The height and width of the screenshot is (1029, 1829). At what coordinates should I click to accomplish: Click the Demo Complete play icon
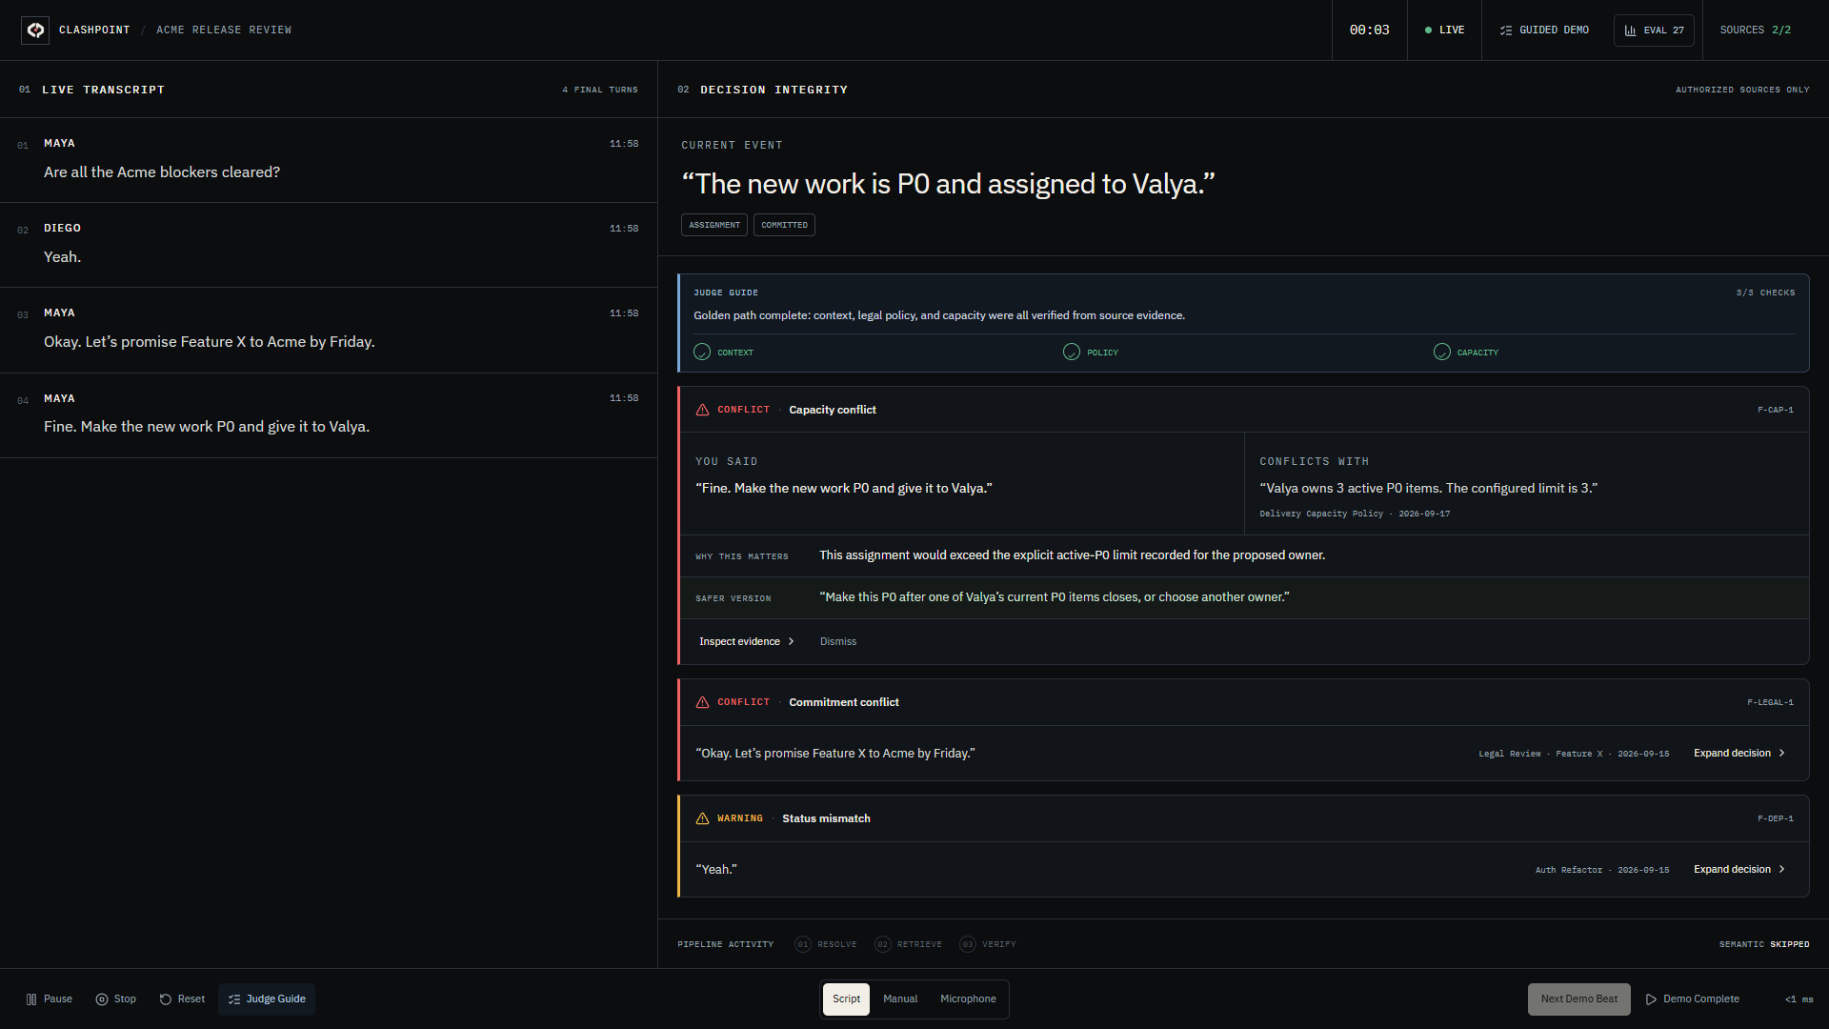tap(1651, 999)
